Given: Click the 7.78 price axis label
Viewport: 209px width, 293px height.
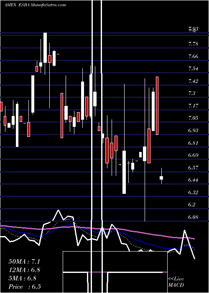Looking at the screenshot, I should coord(193,44).
